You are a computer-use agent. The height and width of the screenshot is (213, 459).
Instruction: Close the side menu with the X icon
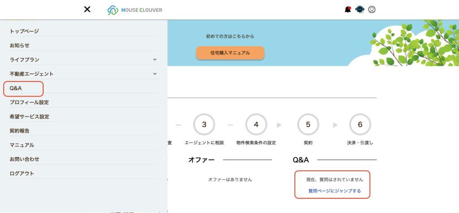pyautogui.click(x=87, y=9)
